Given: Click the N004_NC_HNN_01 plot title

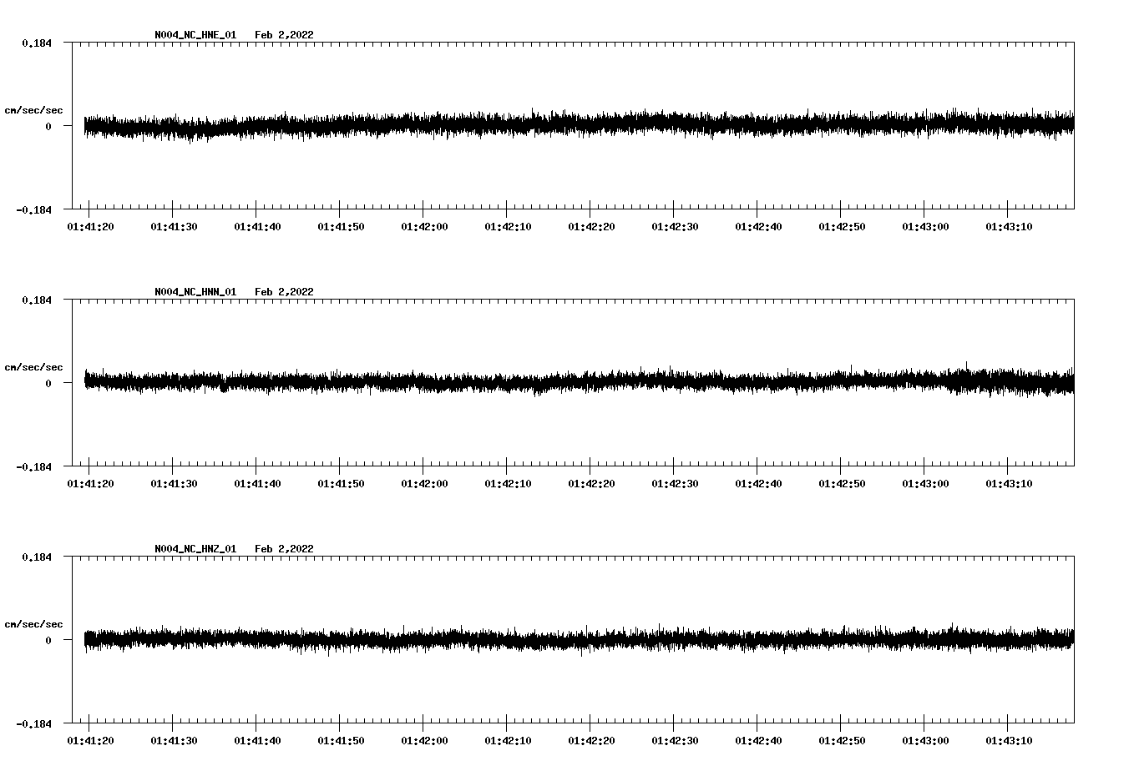Looking at the screenshot, I should pyautogui.click(x=195, y=292).
